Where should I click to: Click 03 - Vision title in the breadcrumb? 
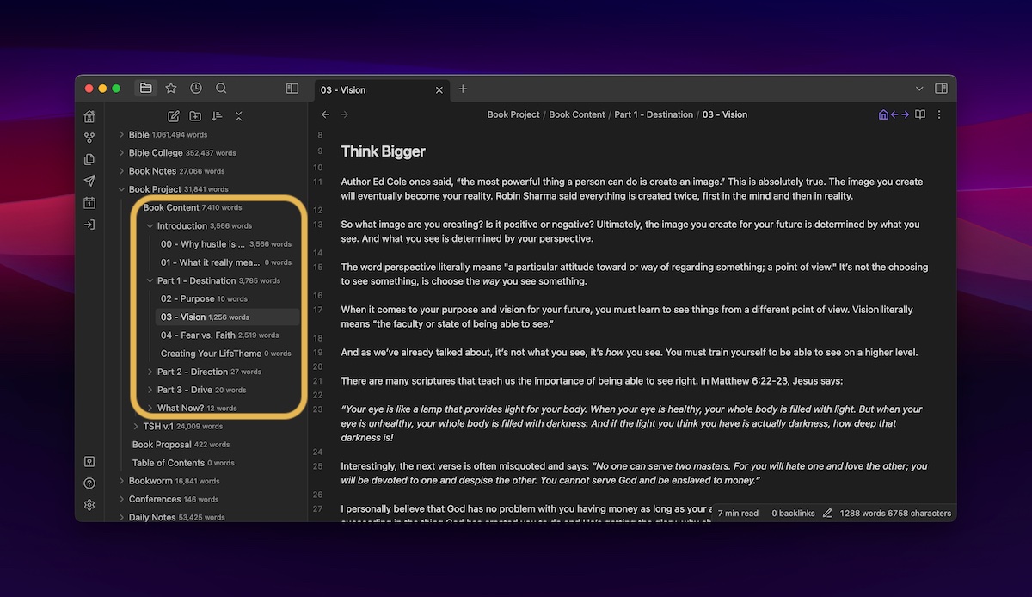(725, 114)
